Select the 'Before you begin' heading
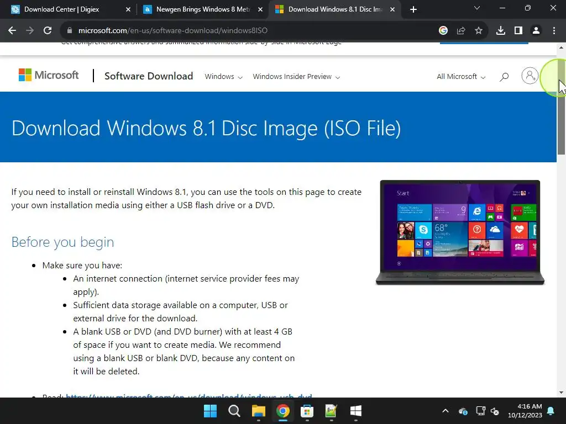The height and width of the screenshot is (424, 566). pyautogui.click(x=63, y=242)
